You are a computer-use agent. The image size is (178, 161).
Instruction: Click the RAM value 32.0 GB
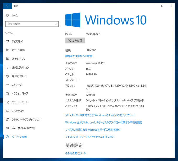[x=90, y=95]
